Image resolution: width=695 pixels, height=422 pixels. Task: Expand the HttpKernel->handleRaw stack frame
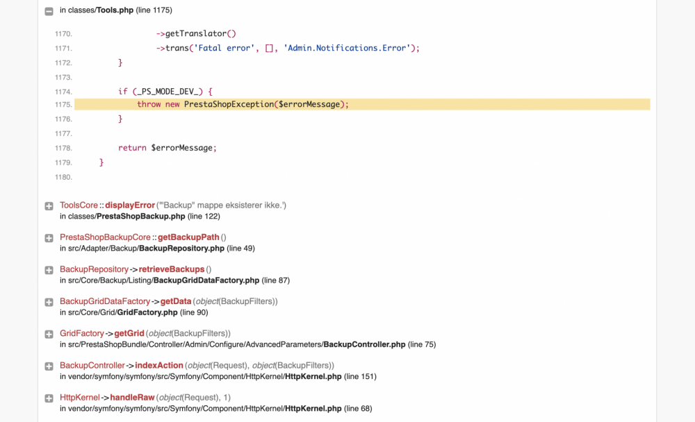[x=48, y=398]
